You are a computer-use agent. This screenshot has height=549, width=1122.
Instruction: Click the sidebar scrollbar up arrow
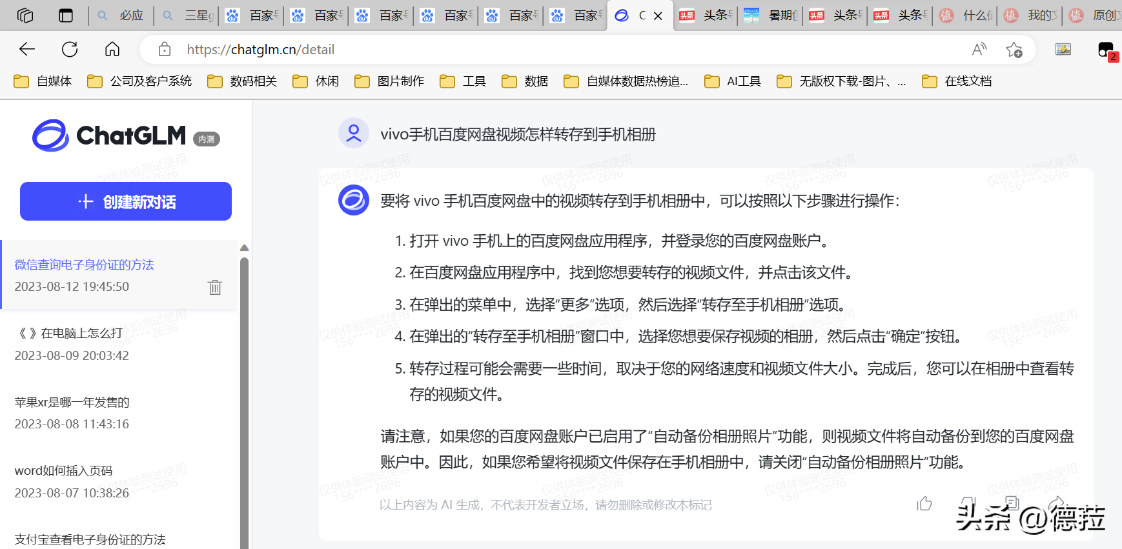click(x=244, y=248)
